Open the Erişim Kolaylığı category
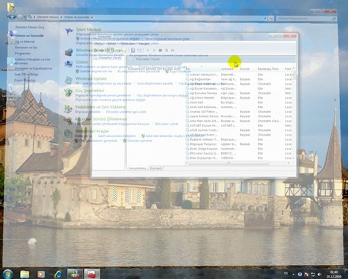 25,80
